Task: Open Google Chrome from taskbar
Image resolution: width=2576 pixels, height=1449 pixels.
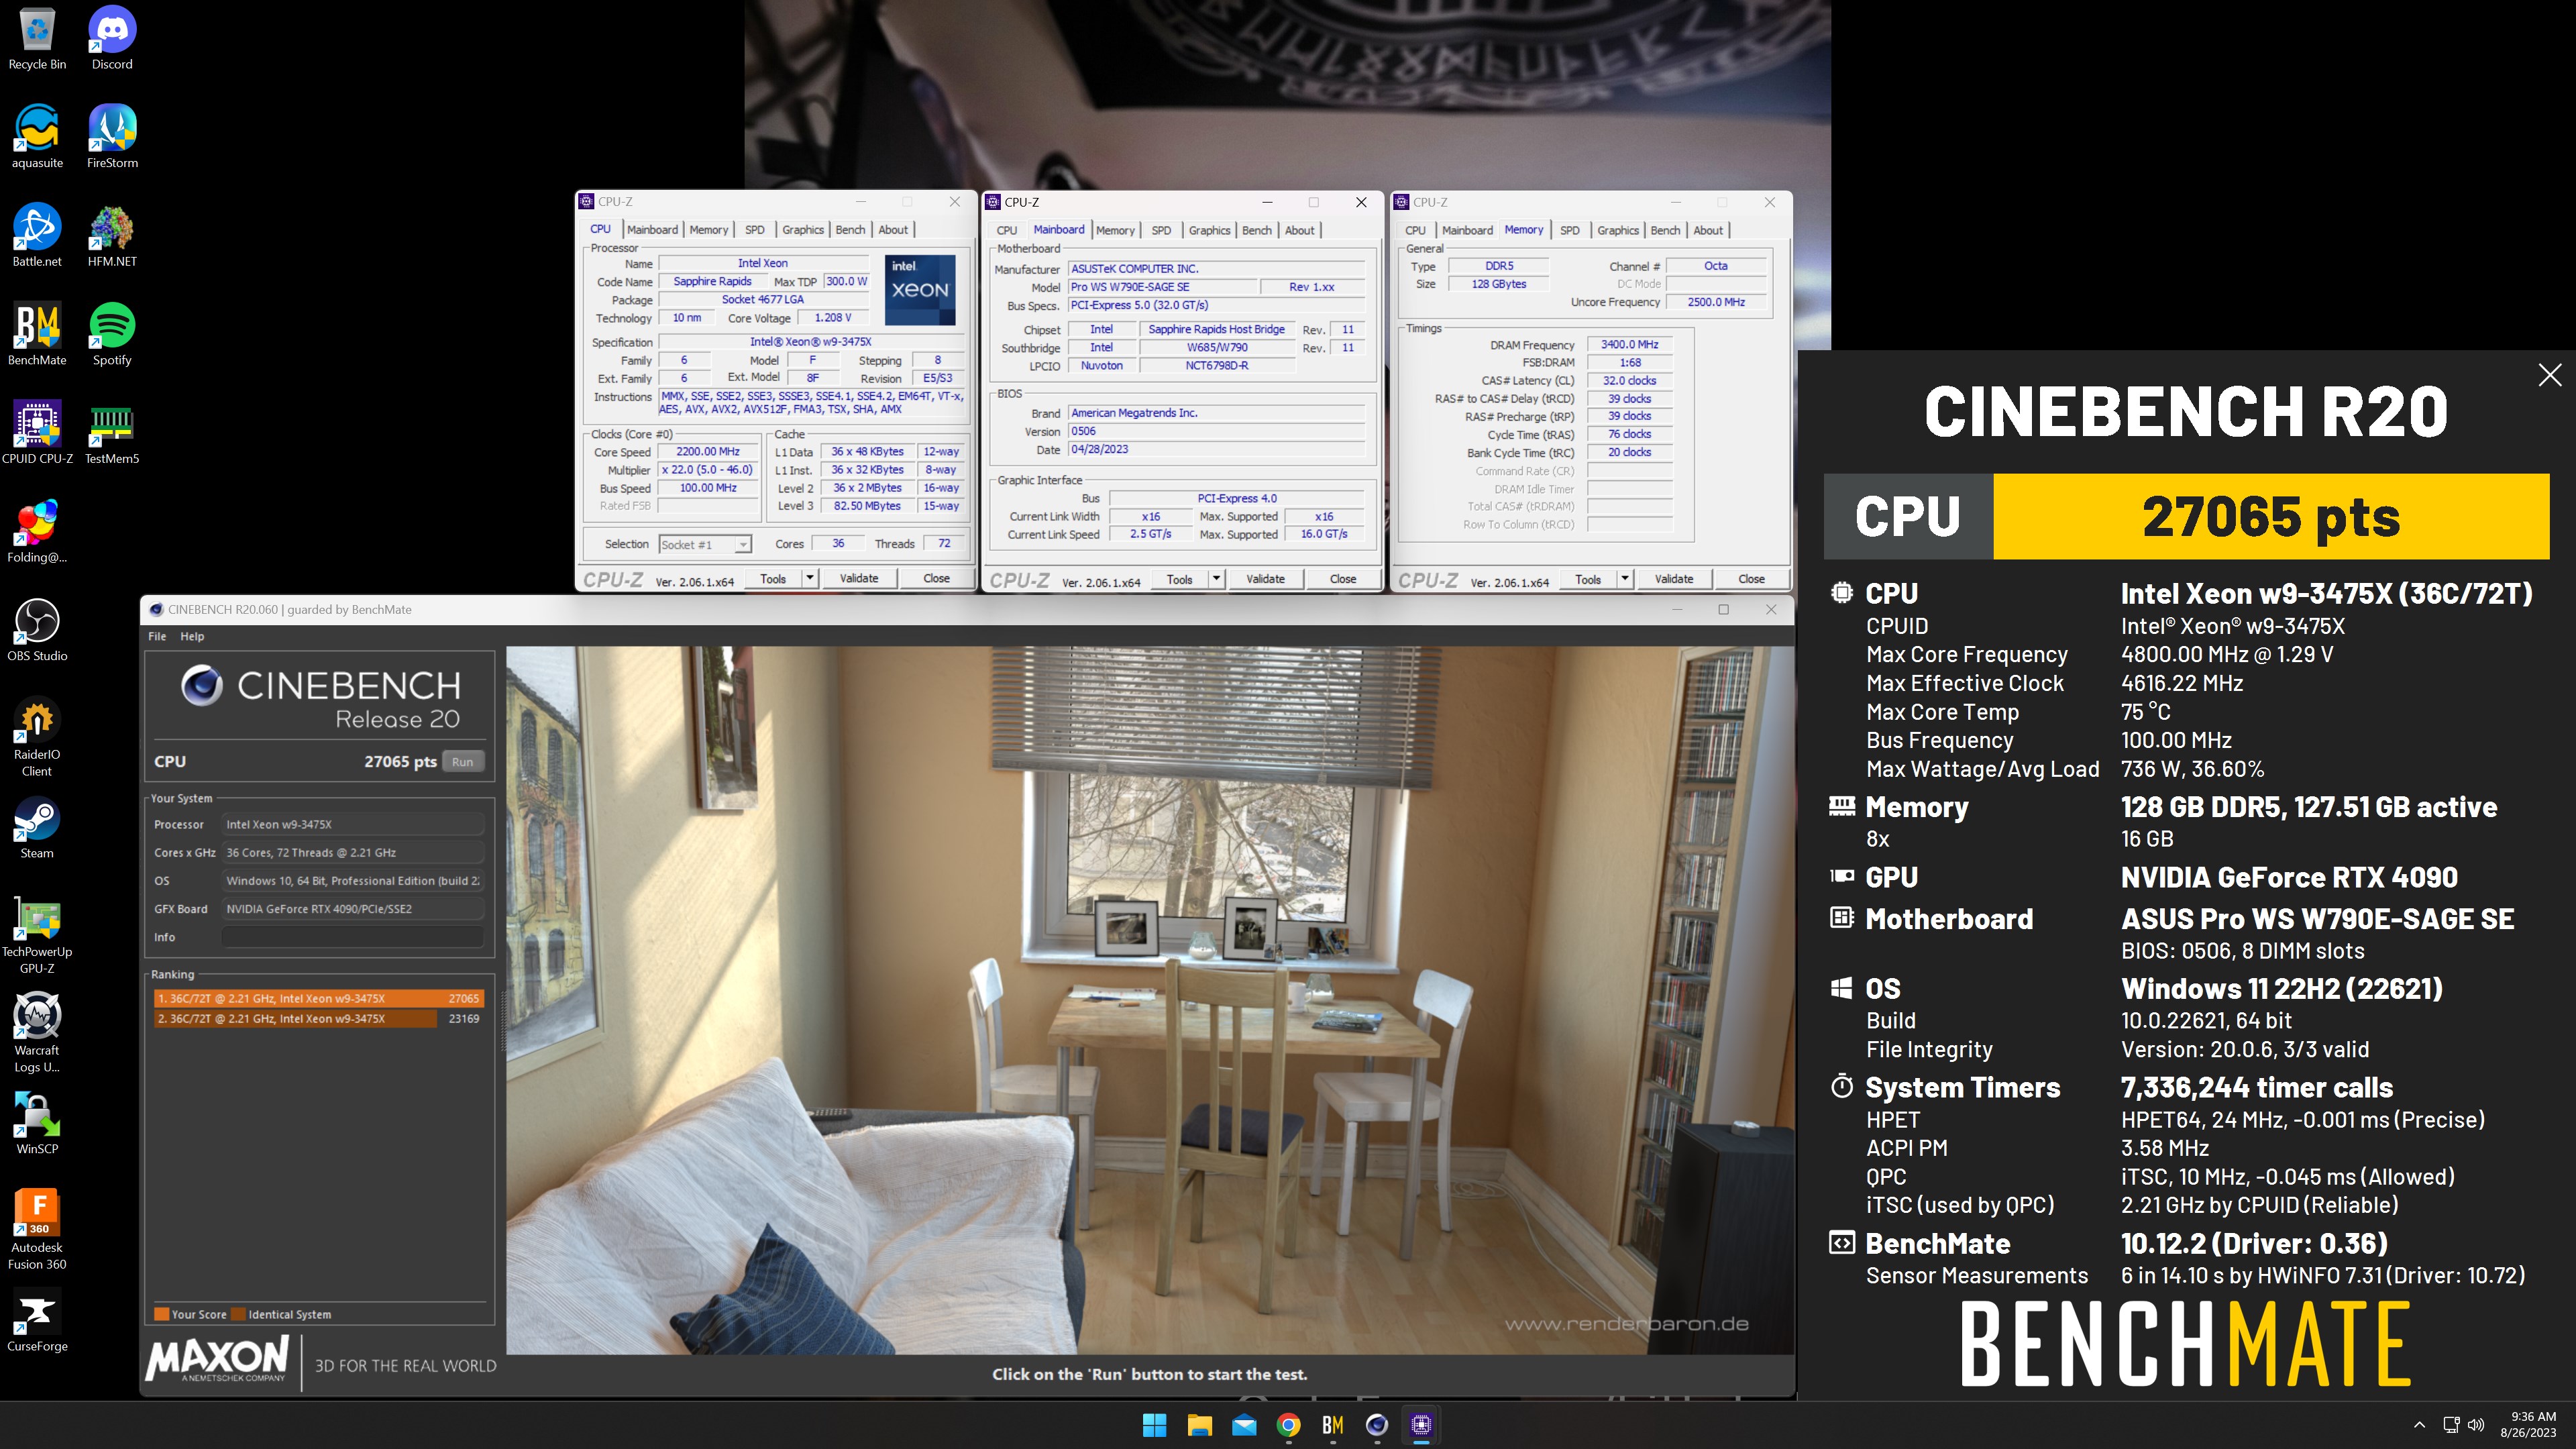Action: tap(1288, 1425)
